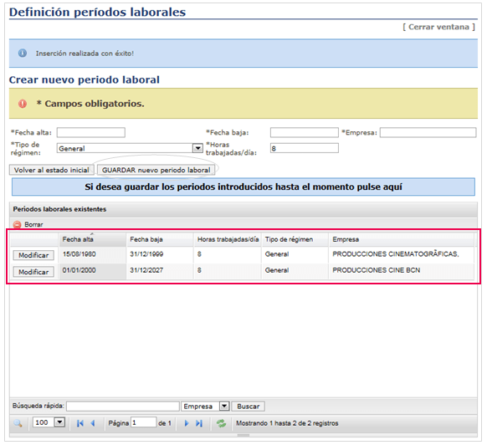The image size is (487, 445).
Task: Click Modificar for the 01/01/2000 row
Action: pyautogui.click(x=33, y=272)
